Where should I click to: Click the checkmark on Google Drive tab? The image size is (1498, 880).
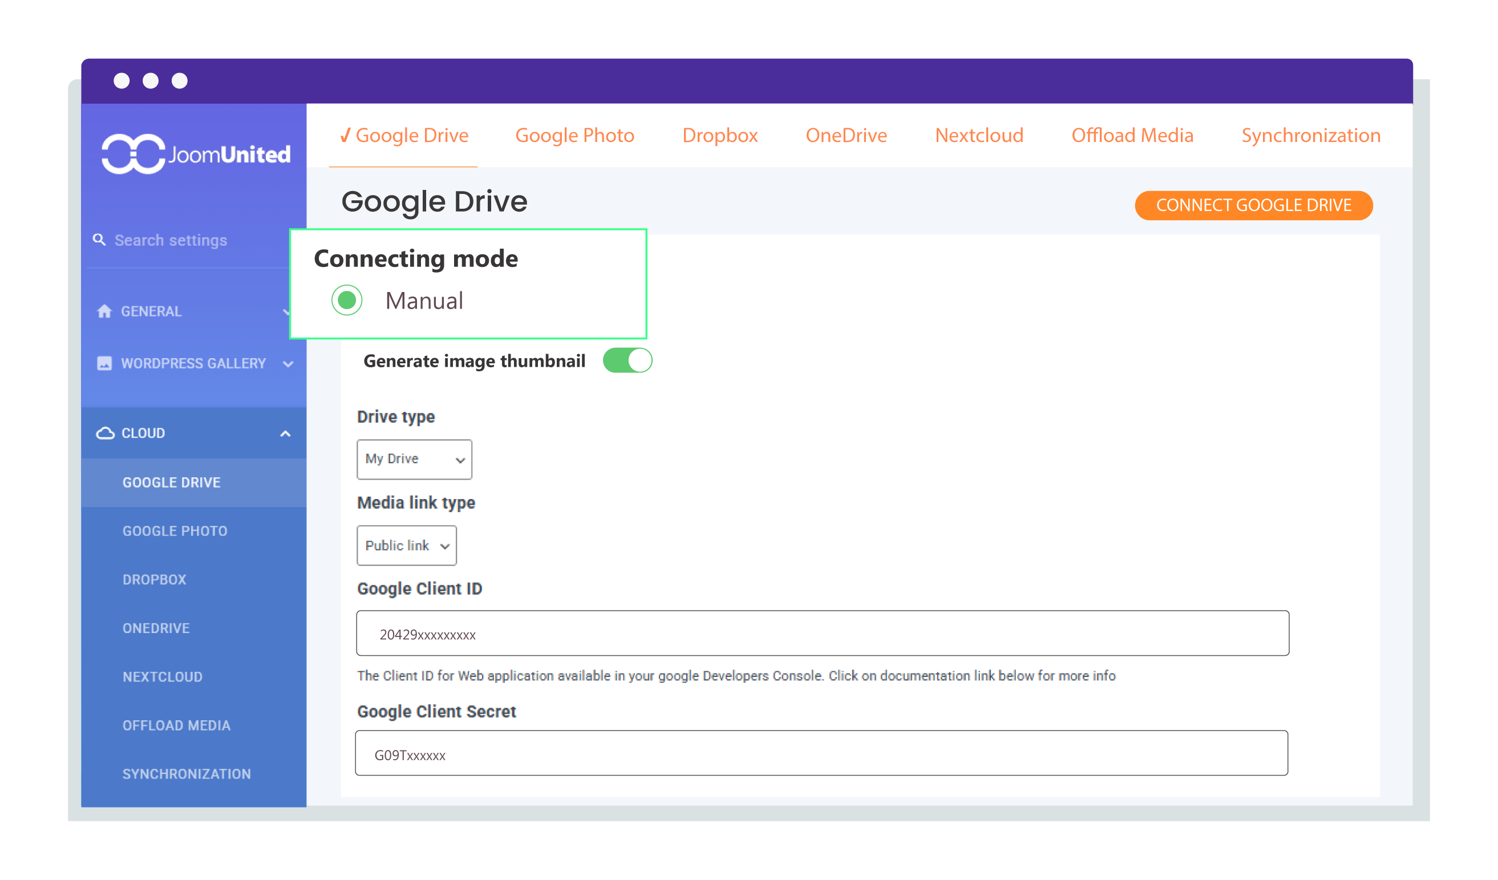point(345,136)
